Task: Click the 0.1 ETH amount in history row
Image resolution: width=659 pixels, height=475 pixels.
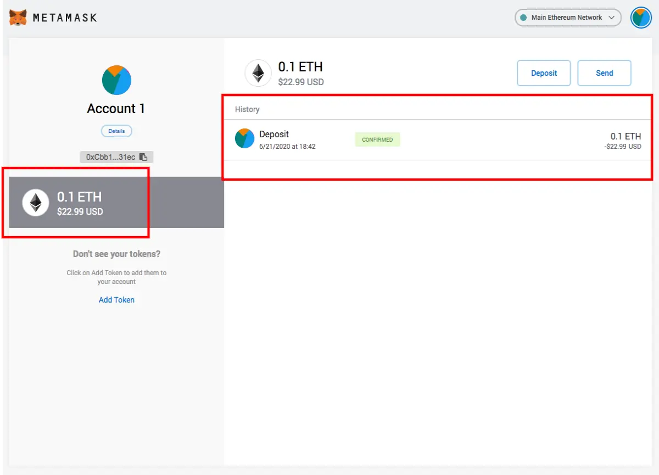Action: (x=626, y=136)
